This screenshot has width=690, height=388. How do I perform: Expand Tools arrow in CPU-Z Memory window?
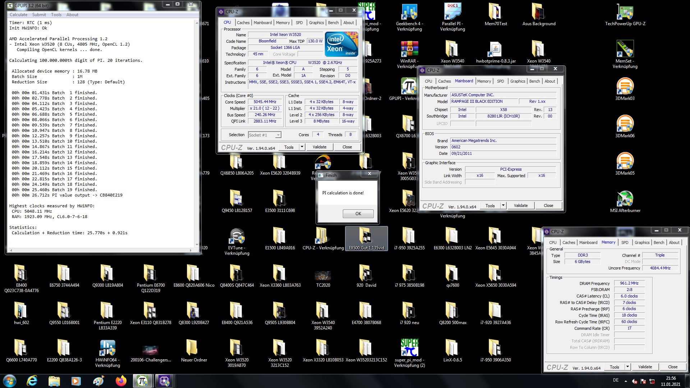(x=627, y=367)
